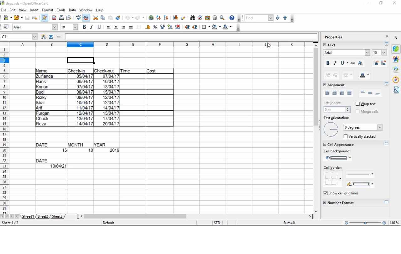401x254 pixels.
Task: Type in the Find search field
Action: tap(257, 18)
